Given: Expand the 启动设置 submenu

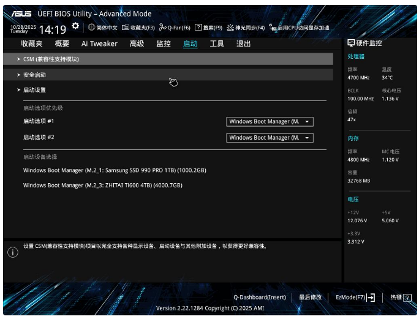Looking at the screenshot, I should (35, 90).
